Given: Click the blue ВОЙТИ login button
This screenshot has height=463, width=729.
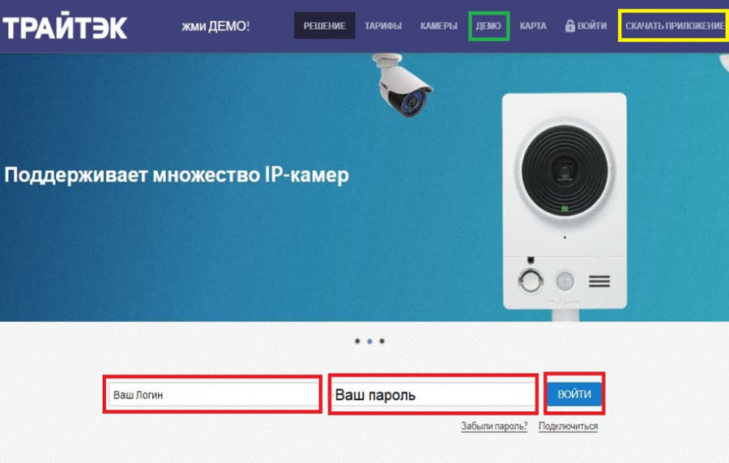Looking at the screenshot, I should click(x=574, y=394).
